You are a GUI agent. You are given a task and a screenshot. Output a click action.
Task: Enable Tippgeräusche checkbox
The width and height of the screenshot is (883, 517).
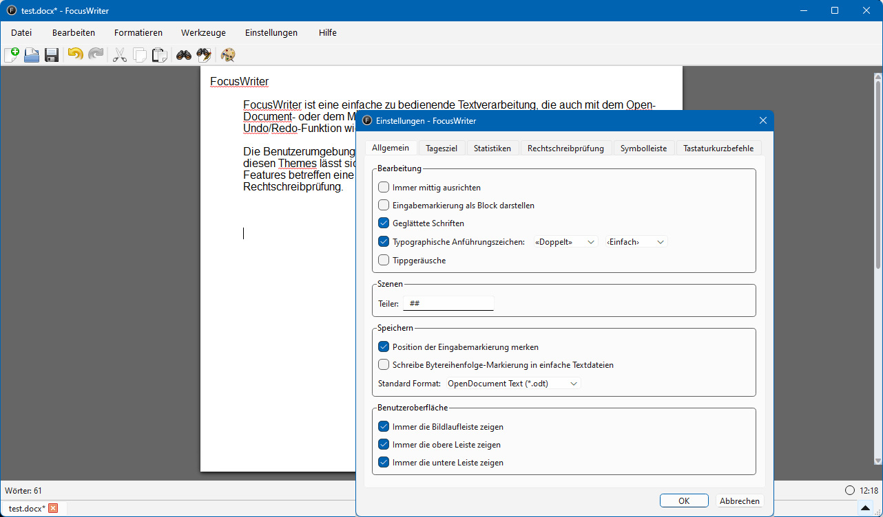click(x=384, y=260)
